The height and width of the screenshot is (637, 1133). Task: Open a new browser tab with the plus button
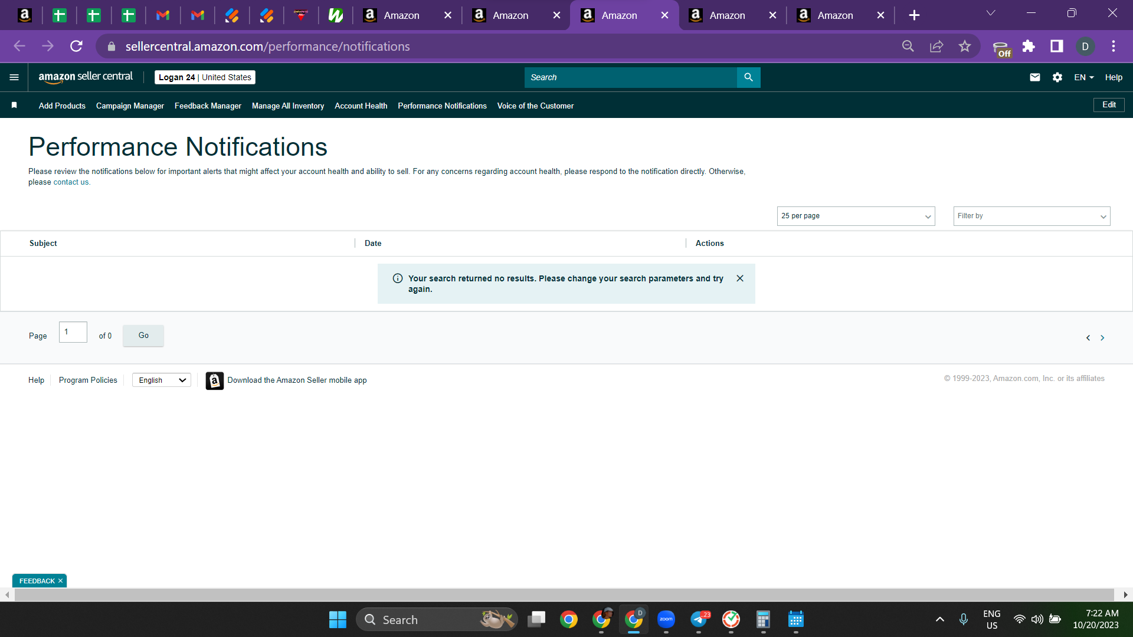click(914, 15)
